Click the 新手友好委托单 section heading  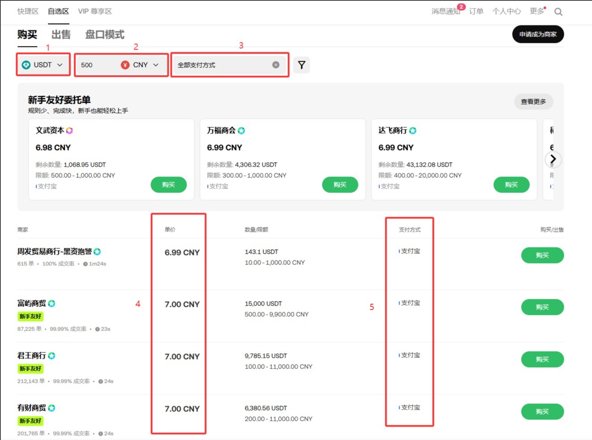click(x=59, y=100)
